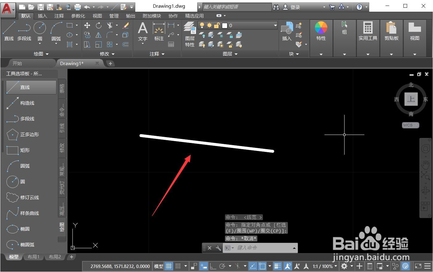Select Polygon in tool palette
This screenshot has width=433, height=272.
(31, 135)
